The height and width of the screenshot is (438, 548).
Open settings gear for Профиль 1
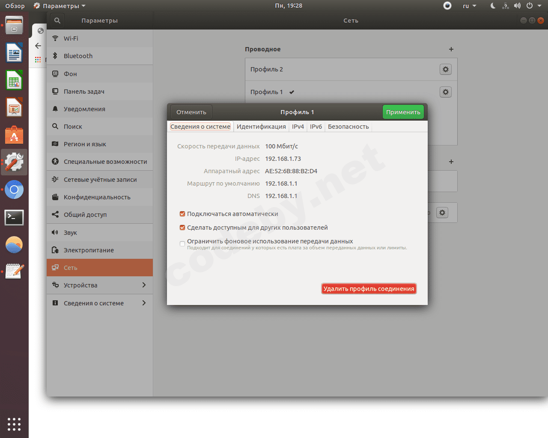[446, 92]
